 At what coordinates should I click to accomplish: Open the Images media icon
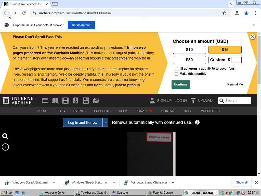pyautogui.click(x=96, y=101)
